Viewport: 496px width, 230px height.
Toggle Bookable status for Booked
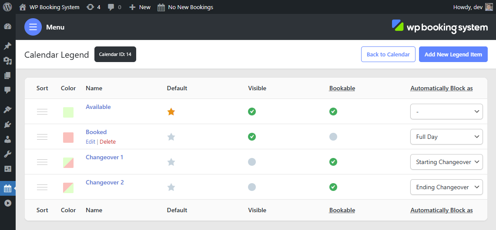coord(333,137)
